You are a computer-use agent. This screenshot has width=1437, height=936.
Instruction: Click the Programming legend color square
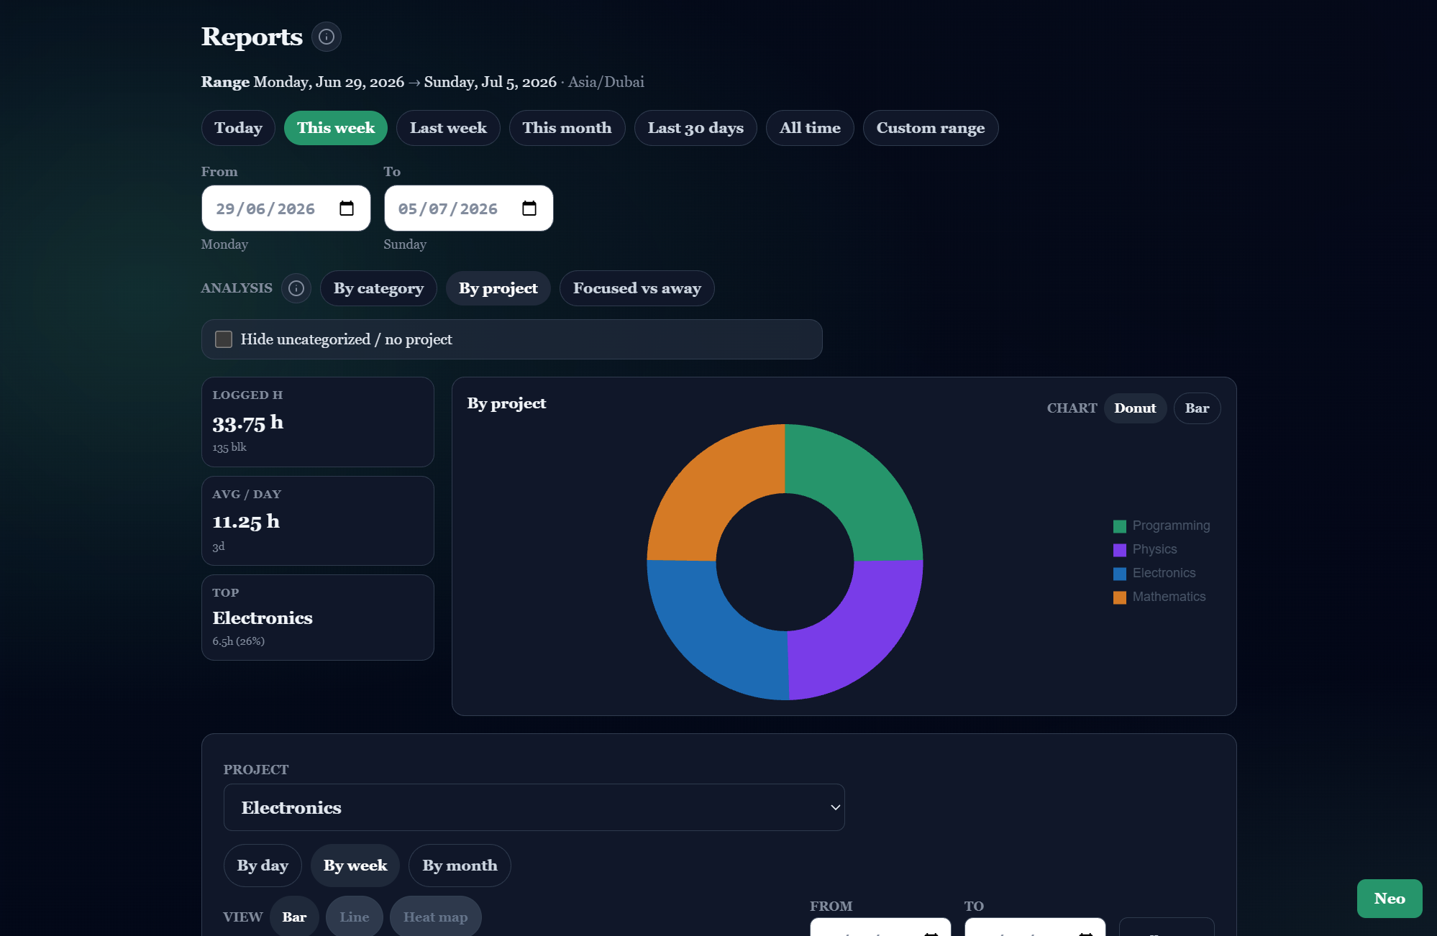tap(1120, 526)
